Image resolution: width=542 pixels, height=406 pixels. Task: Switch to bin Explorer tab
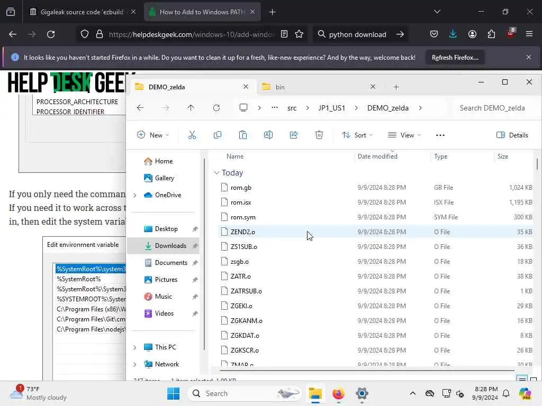(x=319, y=87)
